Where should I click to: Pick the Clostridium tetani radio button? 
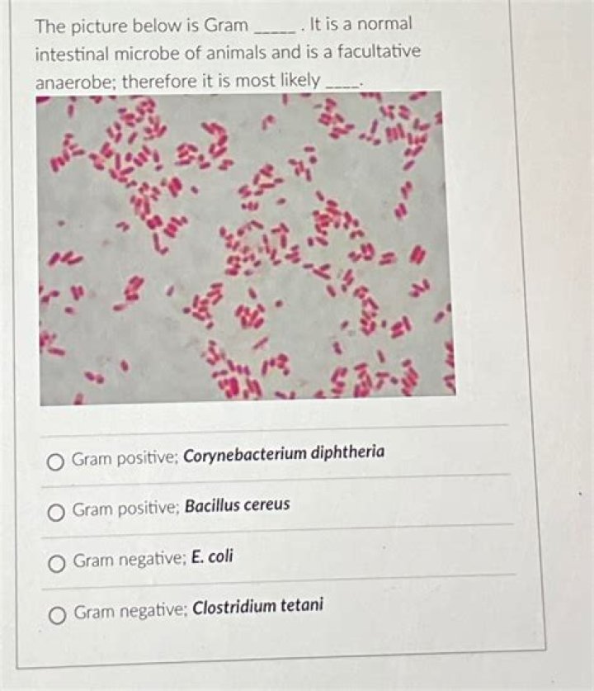(57, 615)
